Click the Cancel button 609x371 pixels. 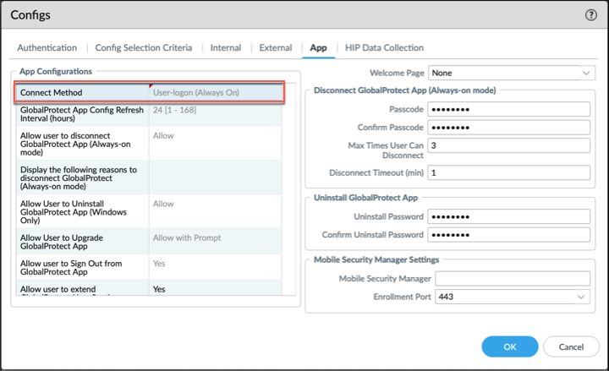pos(571,346)
